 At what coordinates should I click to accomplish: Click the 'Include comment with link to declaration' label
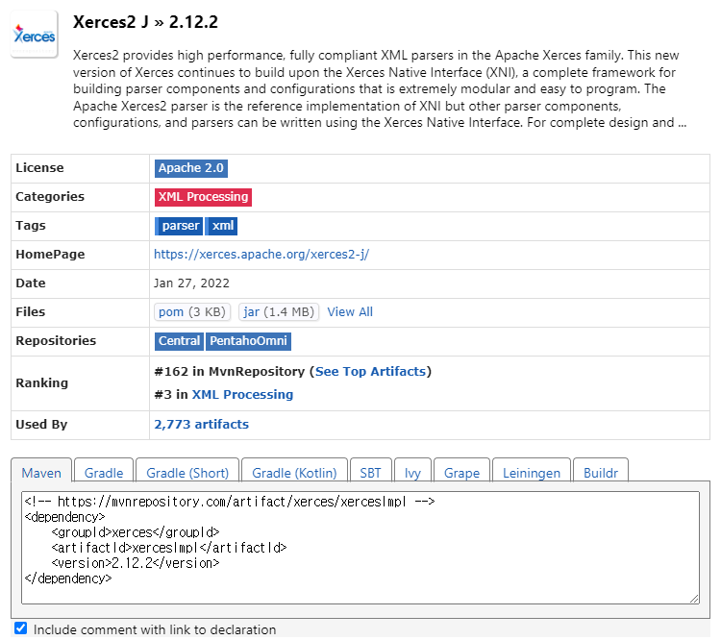point(155,629)
